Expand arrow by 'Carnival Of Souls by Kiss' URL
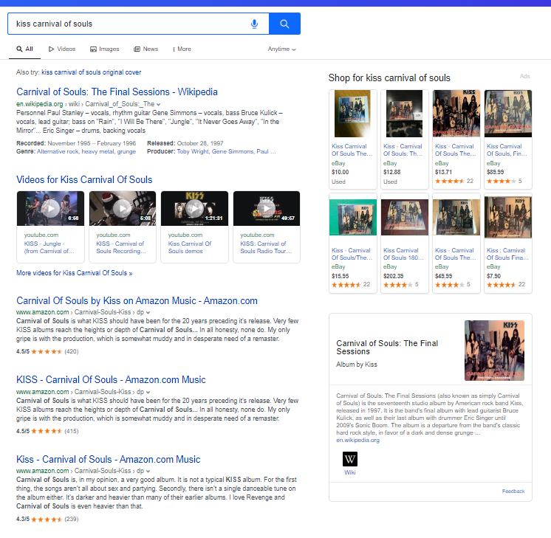Image resolution: width=551 pixels, height=538 pixels. click(x=148, y=313)
